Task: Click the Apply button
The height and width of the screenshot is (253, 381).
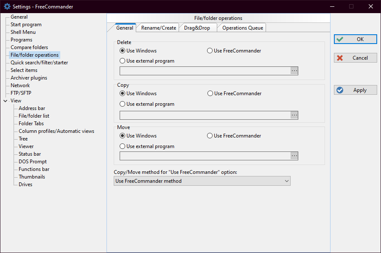Action: coord(355,90)
